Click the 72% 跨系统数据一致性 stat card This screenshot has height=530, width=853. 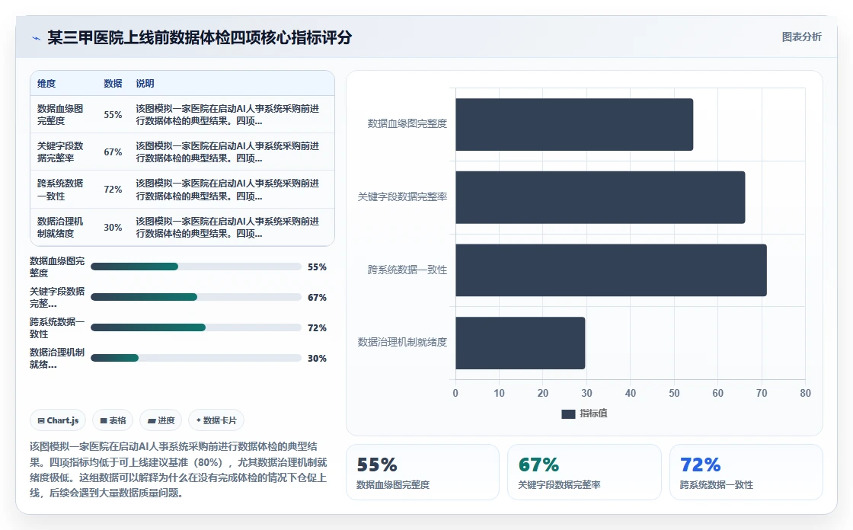pos(746,472)
